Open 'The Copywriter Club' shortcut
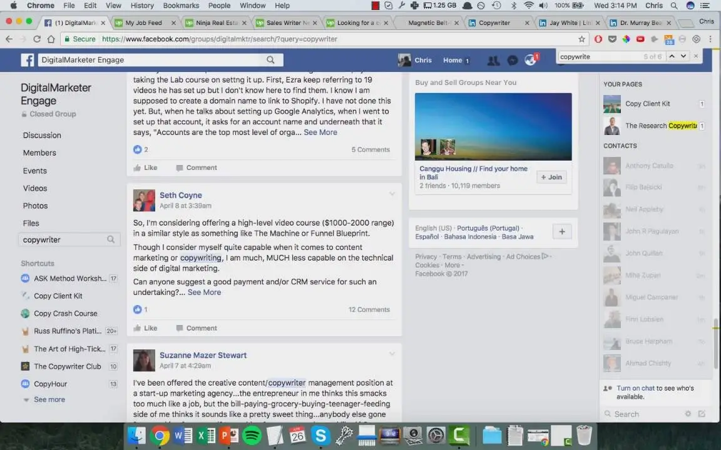The height and width of the screenshot is (450, 721). coord(67,366)
